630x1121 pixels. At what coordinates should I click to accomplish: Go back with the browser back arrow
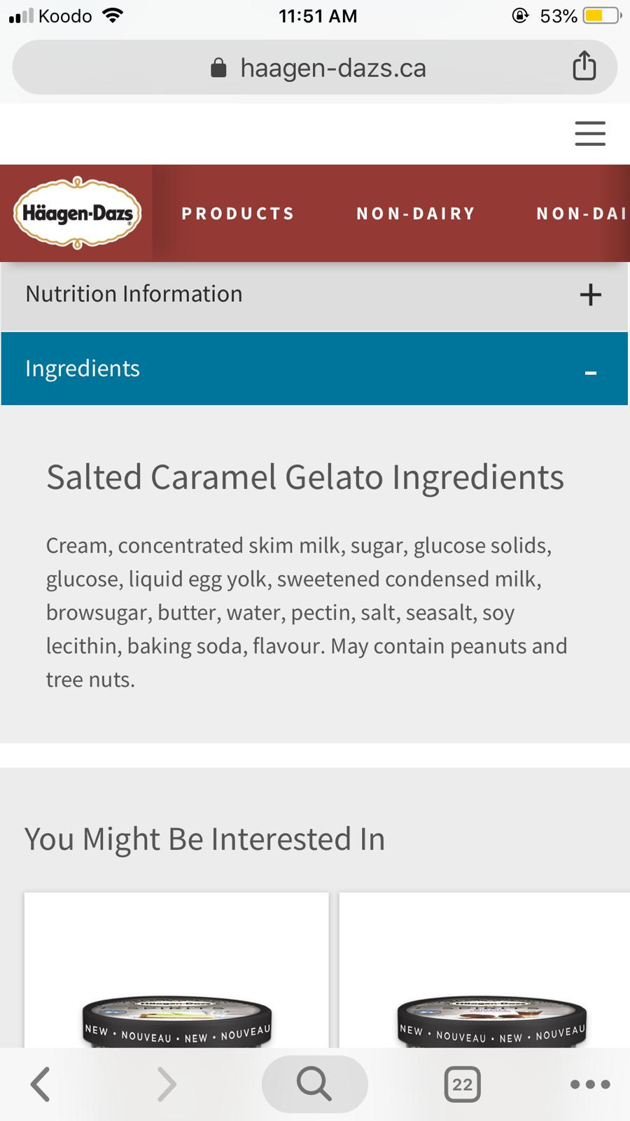click(x=41, y=1084)
